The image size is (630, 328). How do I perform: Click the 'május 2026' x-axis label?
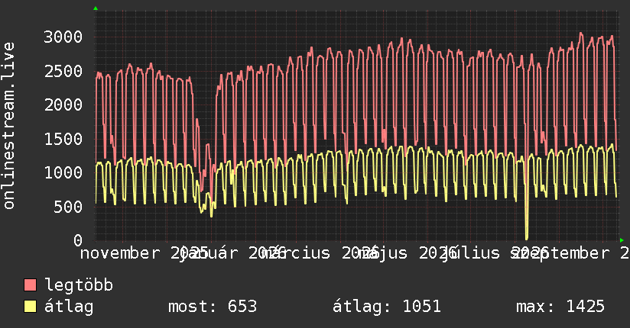point(408,253)
